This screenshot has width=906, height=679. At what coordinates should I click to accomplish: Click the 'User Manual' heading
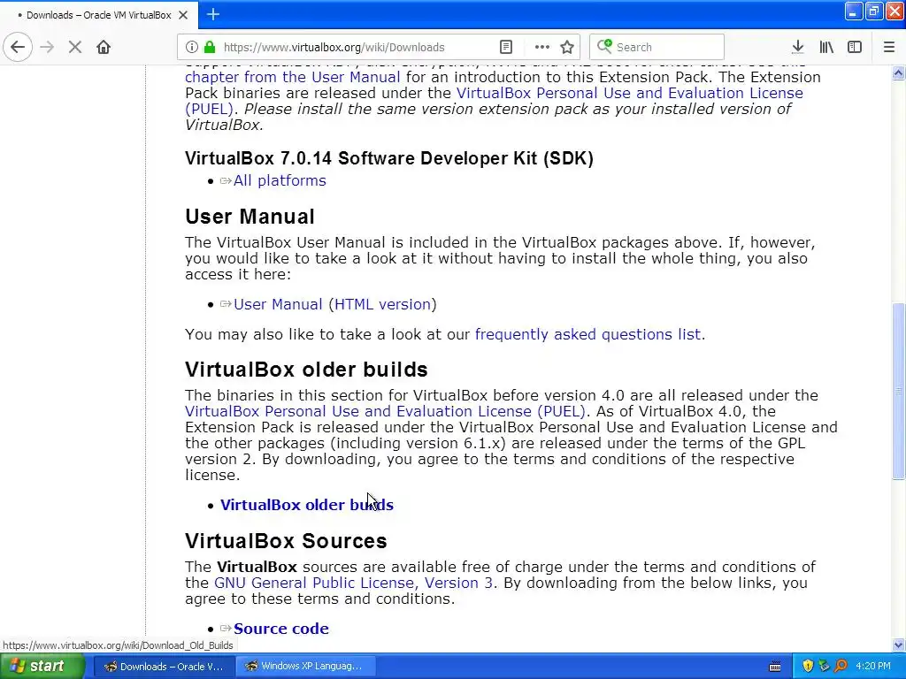250,217
